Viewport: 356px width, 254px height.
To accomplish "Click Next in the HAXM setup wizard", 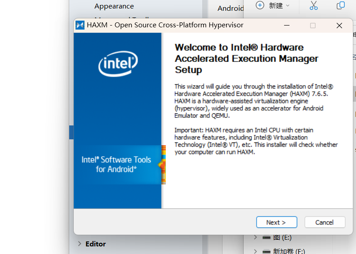I will pos(276,222).
